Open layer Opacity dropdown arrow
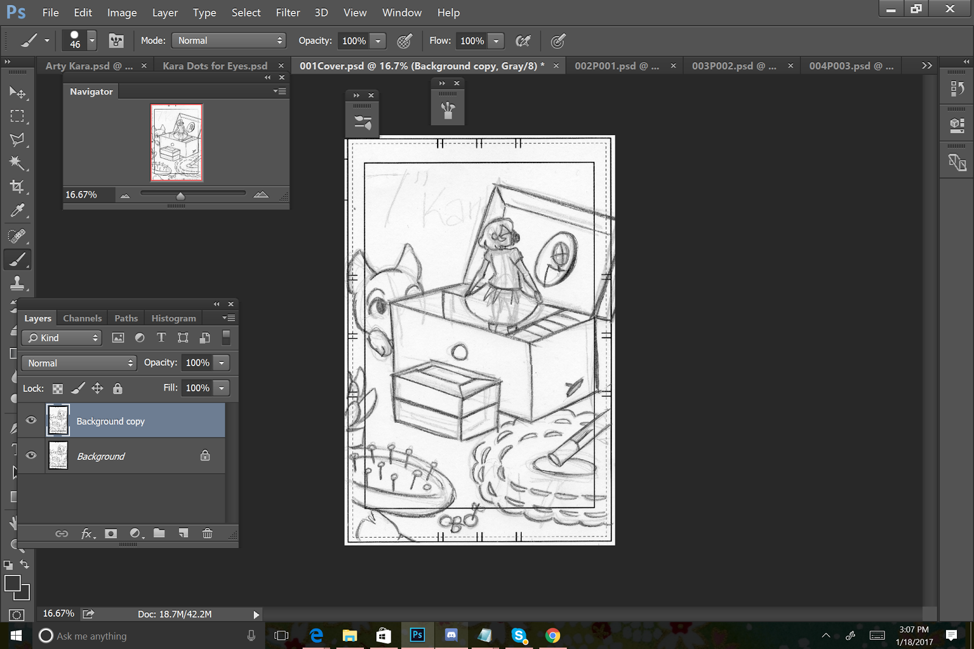Viewport: 974px width, 649px height. point(222,363)
